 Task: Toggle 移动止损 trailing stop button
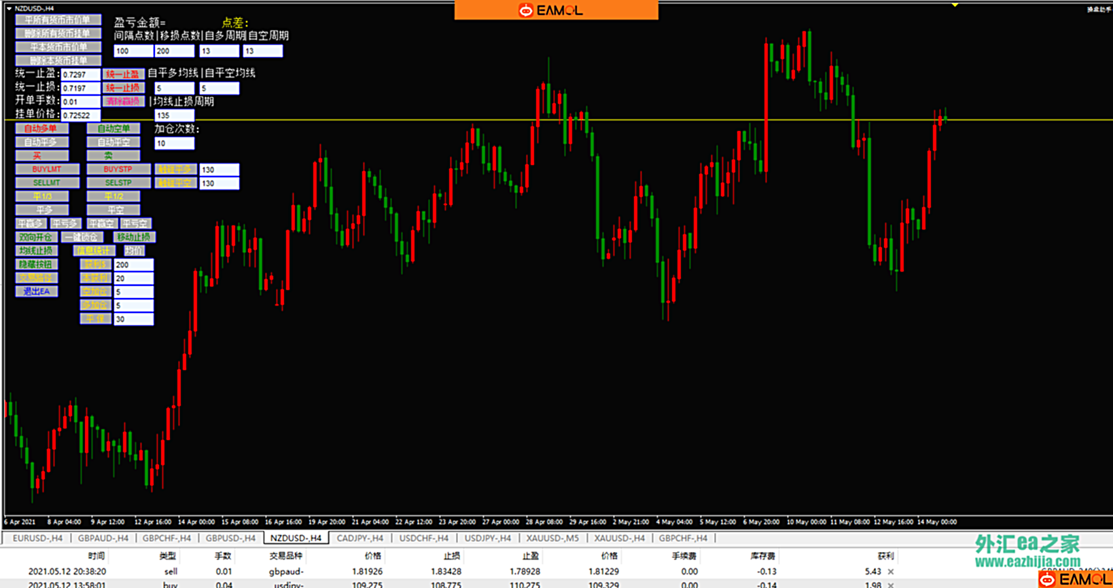coord(134,237)
